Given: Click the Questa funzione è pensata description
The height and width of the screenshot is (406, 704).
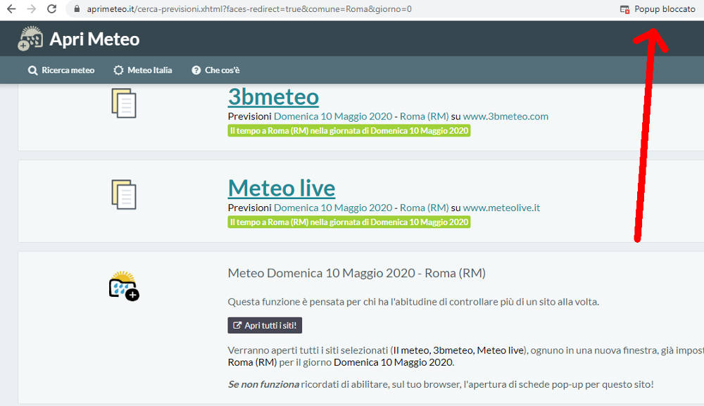Looking at the screenshot, I should pos(413,301).
